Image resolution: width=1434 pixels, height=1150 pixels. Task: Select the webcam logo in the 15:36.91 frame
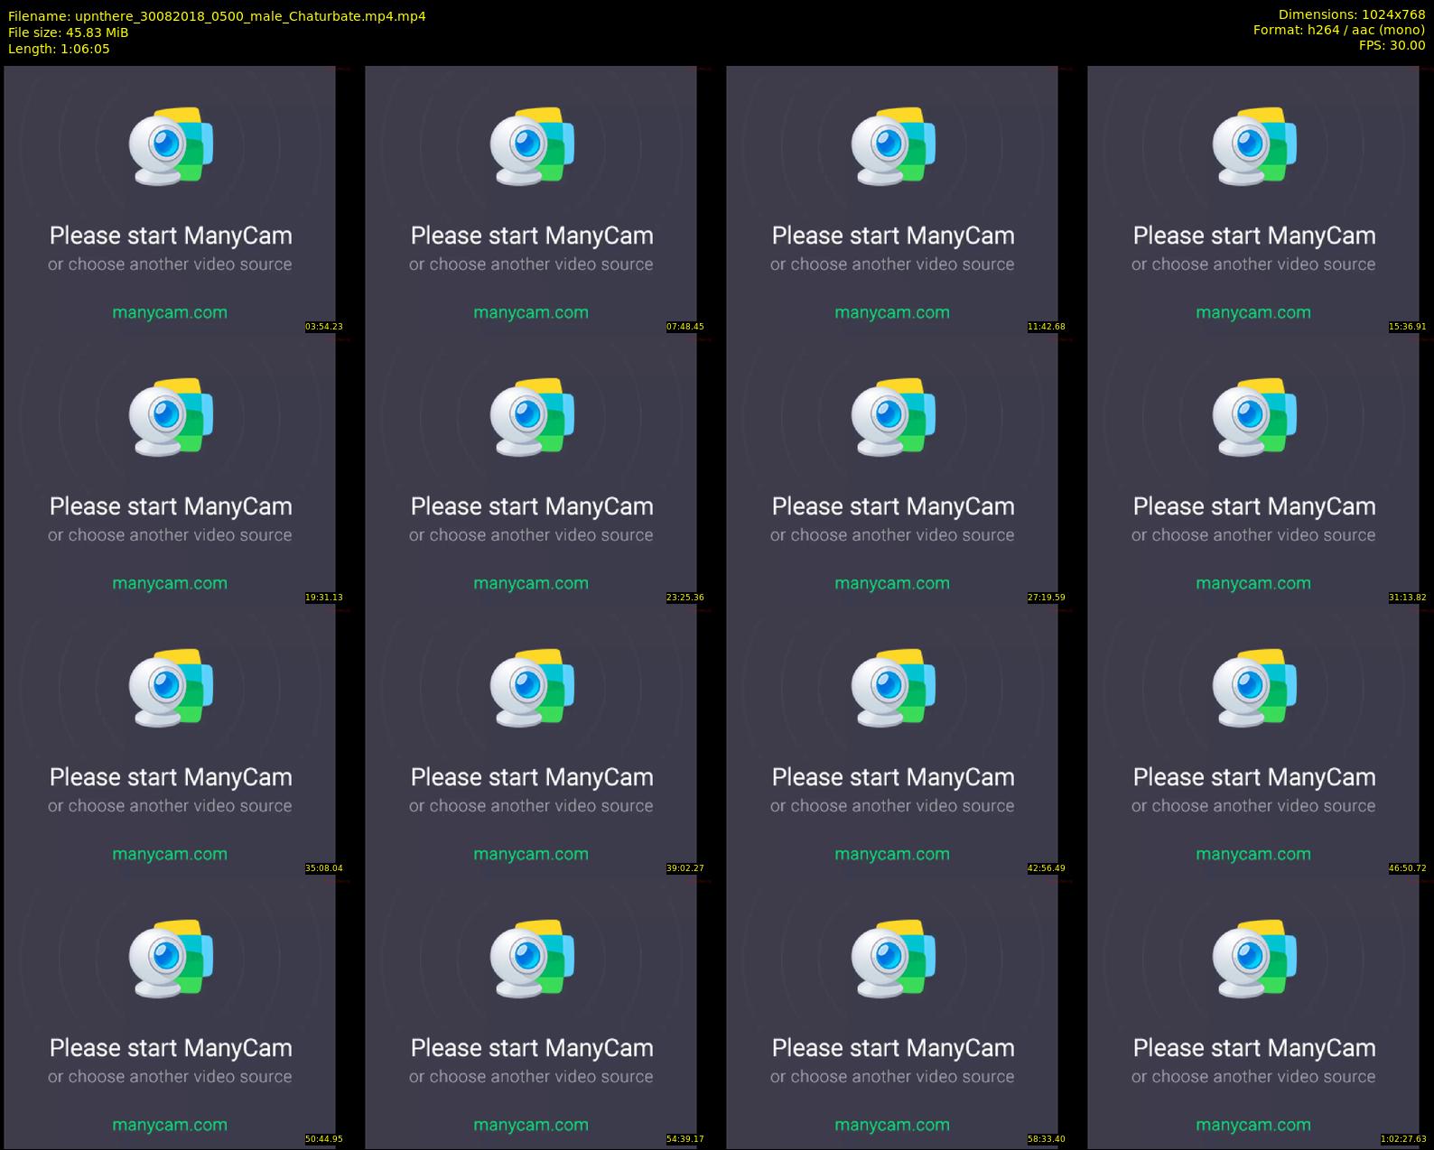pyautogui.click(x=1254, y=146)
